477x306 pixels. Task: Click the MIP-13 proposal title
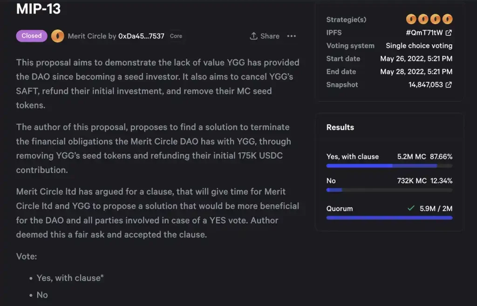[x=39, y=9]
